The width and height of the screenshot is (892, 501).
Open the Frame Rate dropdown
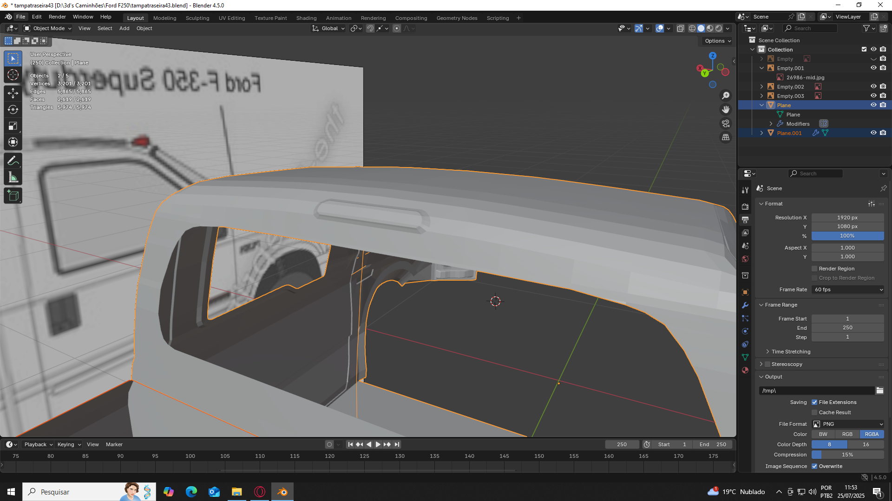click(x=848, y=289)
